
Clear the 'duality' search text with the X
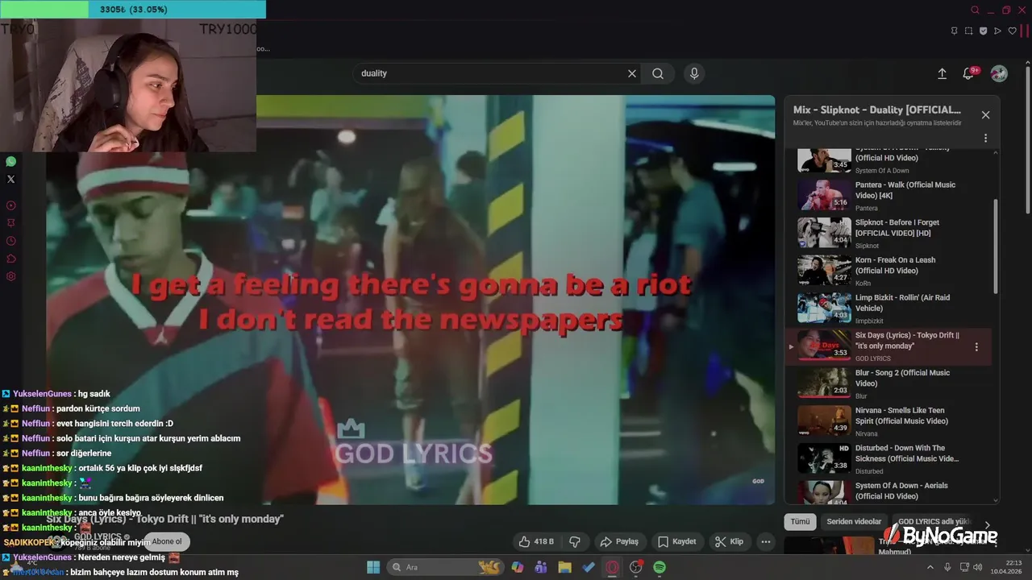point(632,73)
